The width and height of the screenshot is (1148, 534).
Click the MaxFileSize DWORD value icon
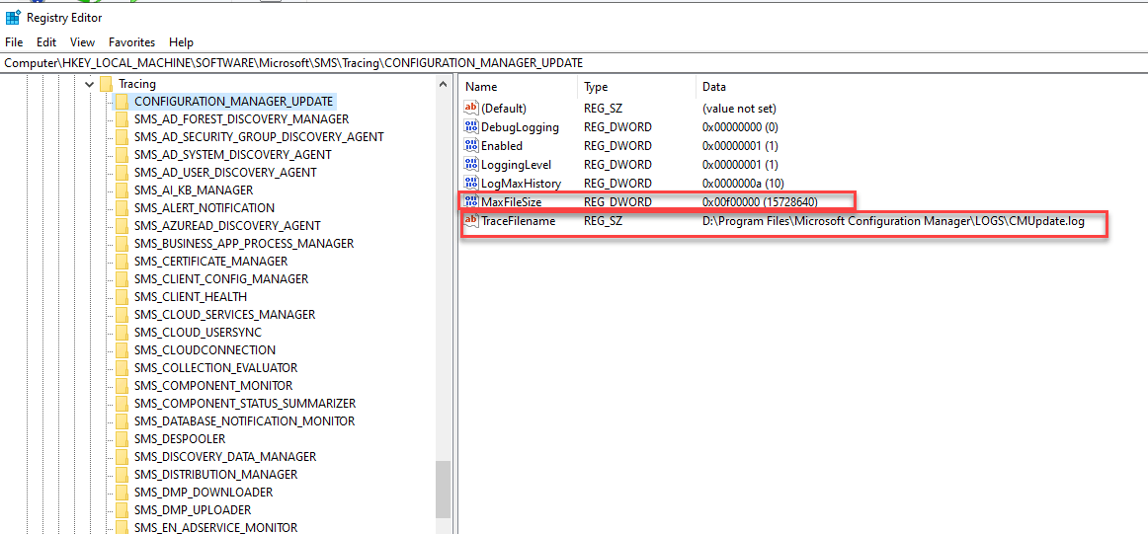(471, 201)
